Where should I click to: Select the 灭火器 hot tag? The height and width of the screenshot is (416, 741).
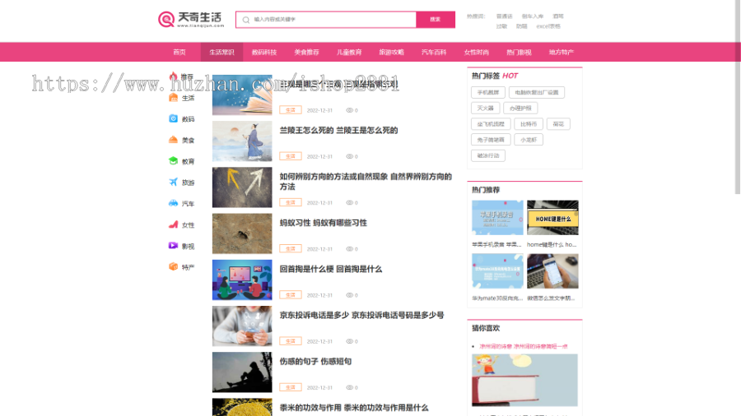coord(485,108)
